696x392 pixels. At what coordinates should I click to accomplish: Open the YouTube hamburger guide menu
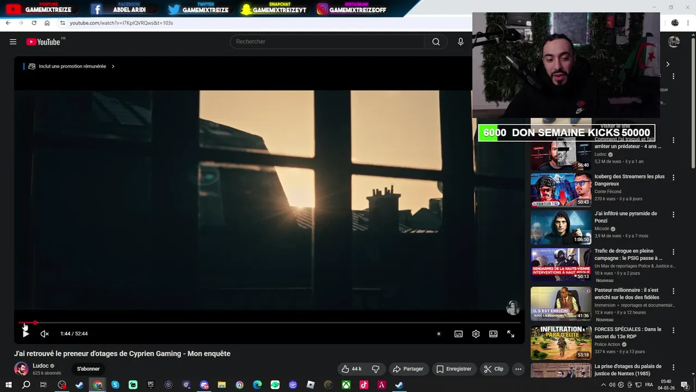tap(13, 42)
